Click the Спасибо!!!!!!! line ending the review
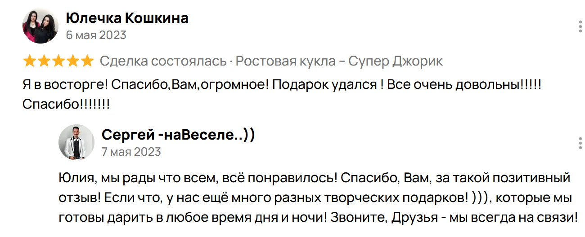This screenshot has height=237, width=585. [x=66, y=104]
